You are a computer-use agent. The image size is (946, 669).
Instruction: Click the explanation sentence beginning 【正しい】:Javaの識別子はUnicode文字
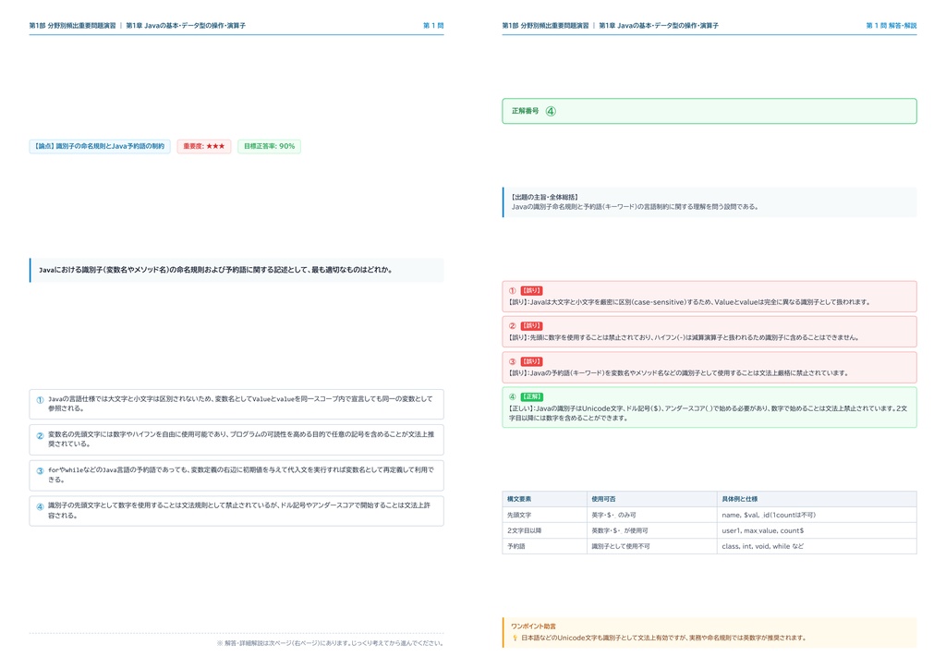point(708,413)
